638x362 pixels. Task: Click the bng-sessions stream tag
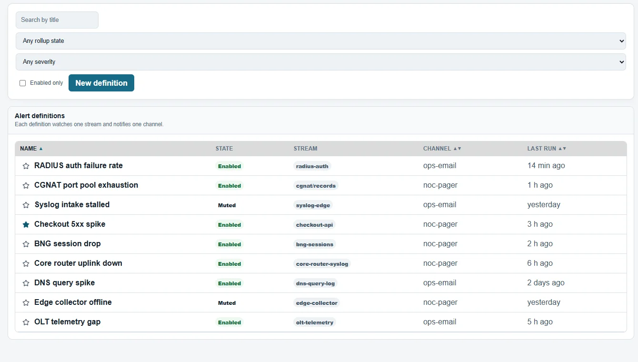pos(315,244)
